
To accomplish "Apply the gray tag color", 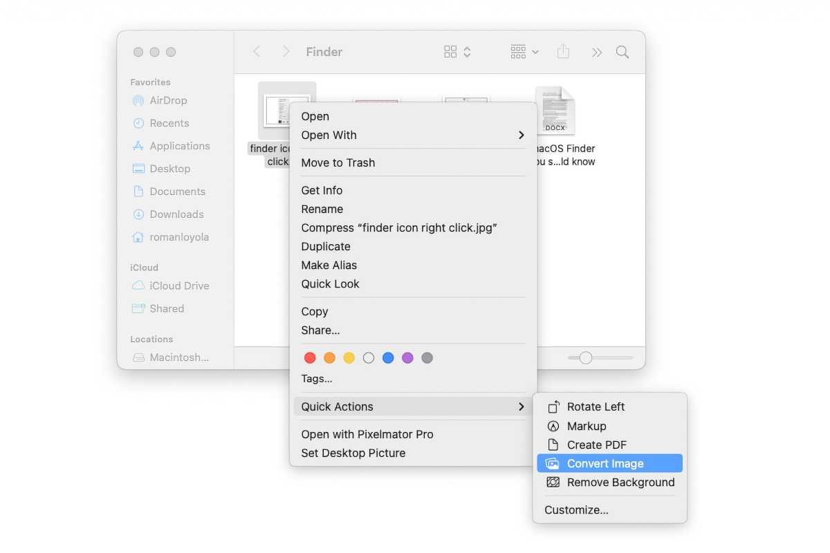I will click(x=427, y=358).
